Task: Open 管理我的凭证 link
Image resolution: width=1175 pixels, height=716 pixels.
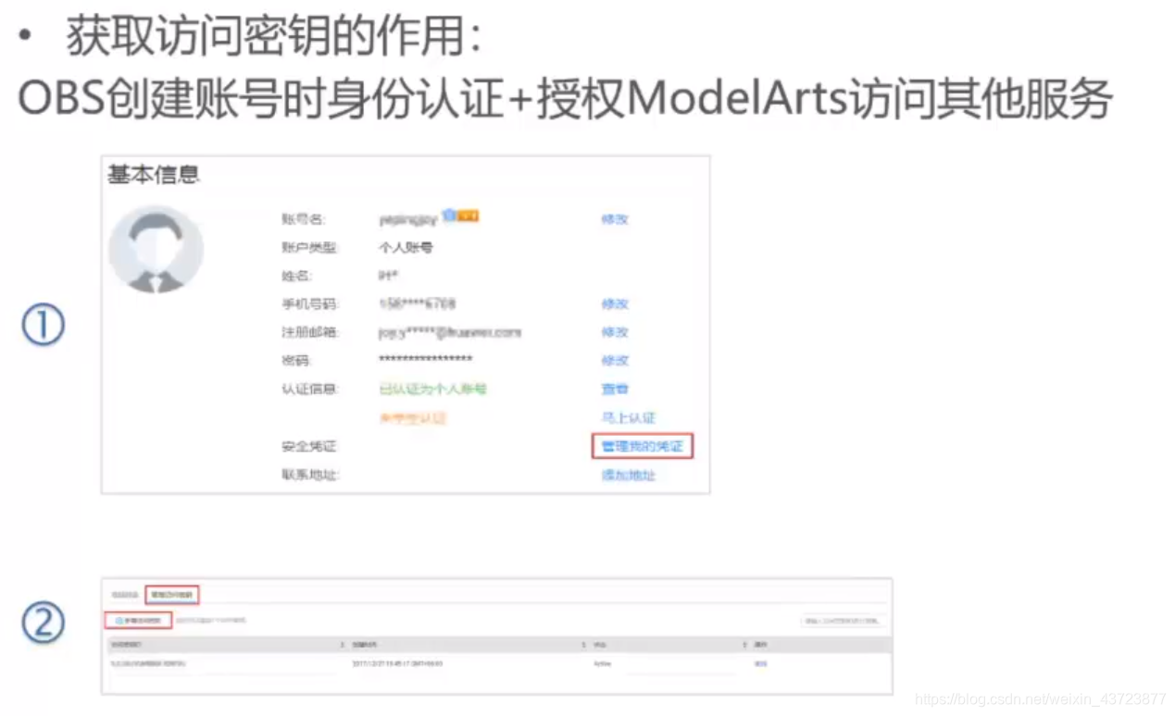Action: 642,446
